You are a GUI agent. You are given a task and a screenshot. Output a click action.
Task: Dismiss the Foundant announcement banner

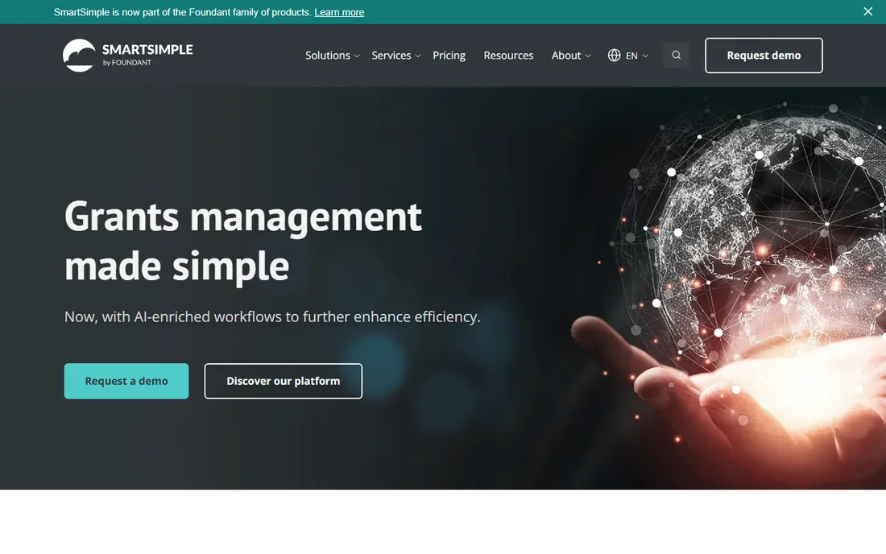pyautogui.click(x=868, y=11)
